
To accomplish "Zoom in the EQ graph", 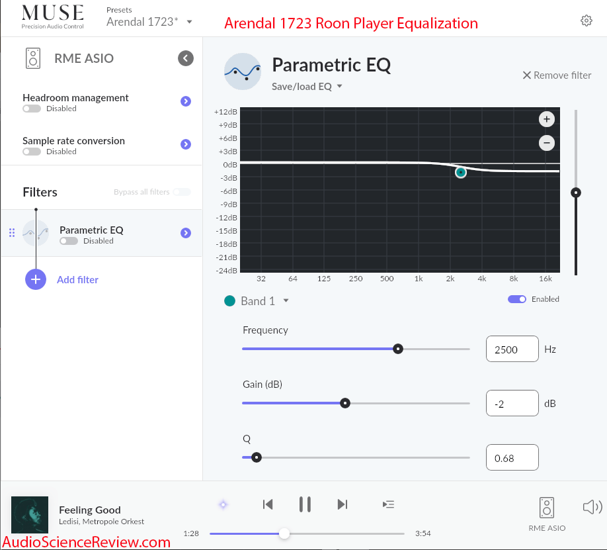I will click(547, 119).
